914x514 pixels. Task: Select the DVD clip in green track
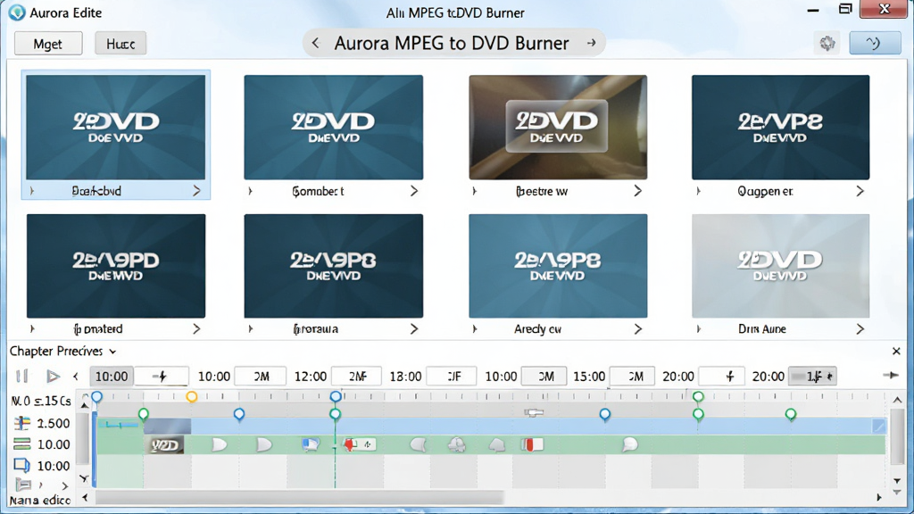tap(165, 445)
